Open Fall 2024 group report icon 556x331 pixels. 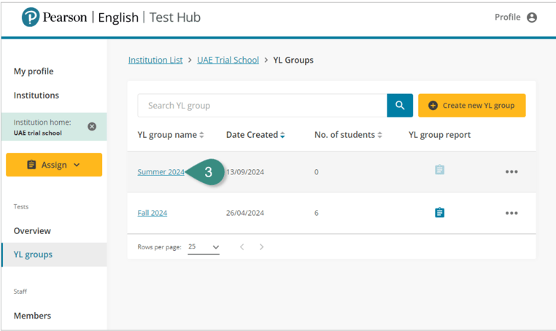(439, 213)
